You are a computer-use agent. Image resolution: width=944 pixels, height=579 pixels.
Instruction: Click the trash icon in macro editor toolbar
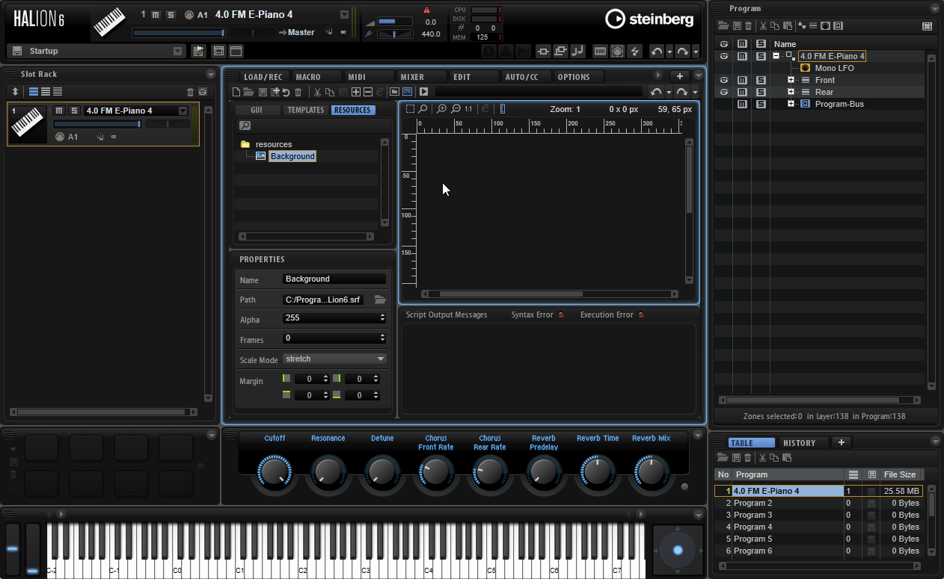(298, 92)
